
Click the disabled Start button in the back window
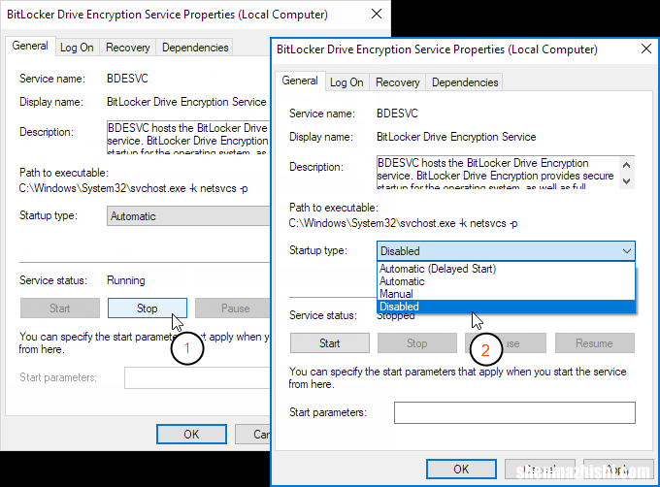coord(60,308)
